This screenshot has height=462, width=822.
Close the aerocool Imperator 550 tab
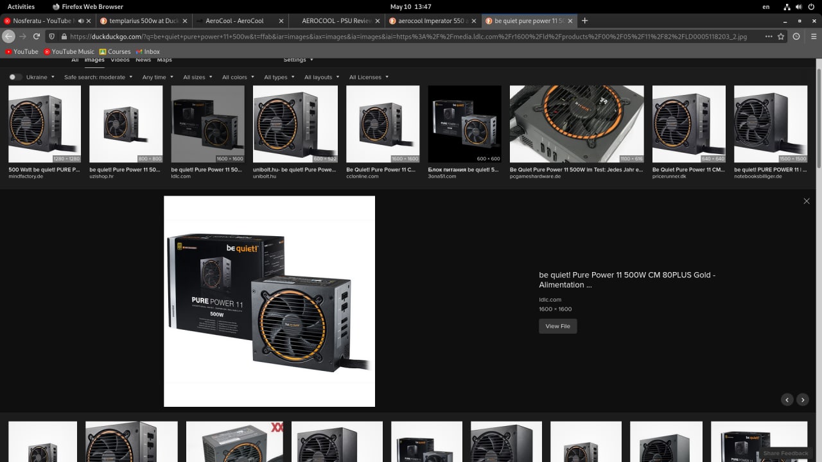point(474,21)
